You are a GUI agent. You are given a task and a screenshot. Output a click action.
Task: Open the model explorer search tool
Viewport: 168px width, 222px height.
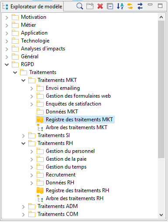click(79, 6)
